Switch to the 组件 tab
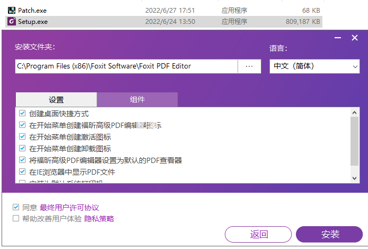 [x=137, y=100]
